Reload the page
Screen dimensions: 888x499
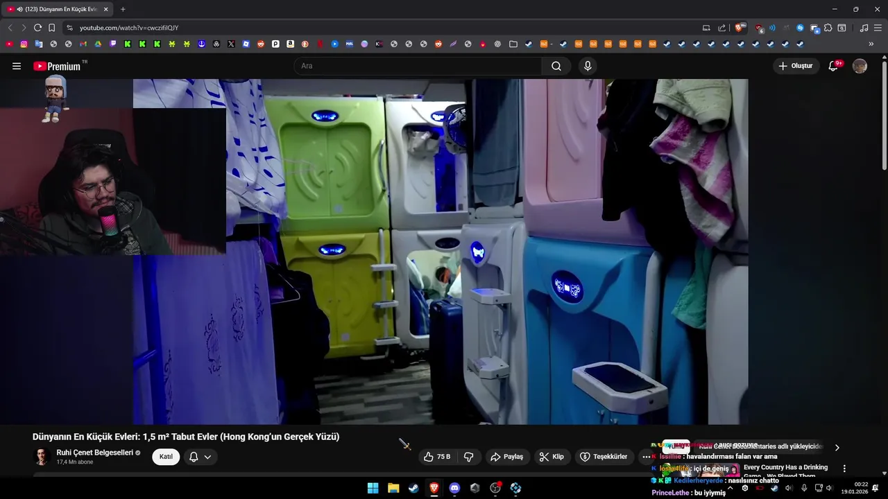37,28
